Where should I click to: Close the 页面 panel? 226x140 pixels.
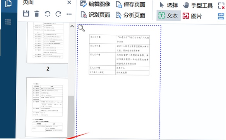(x=69, y=2)
